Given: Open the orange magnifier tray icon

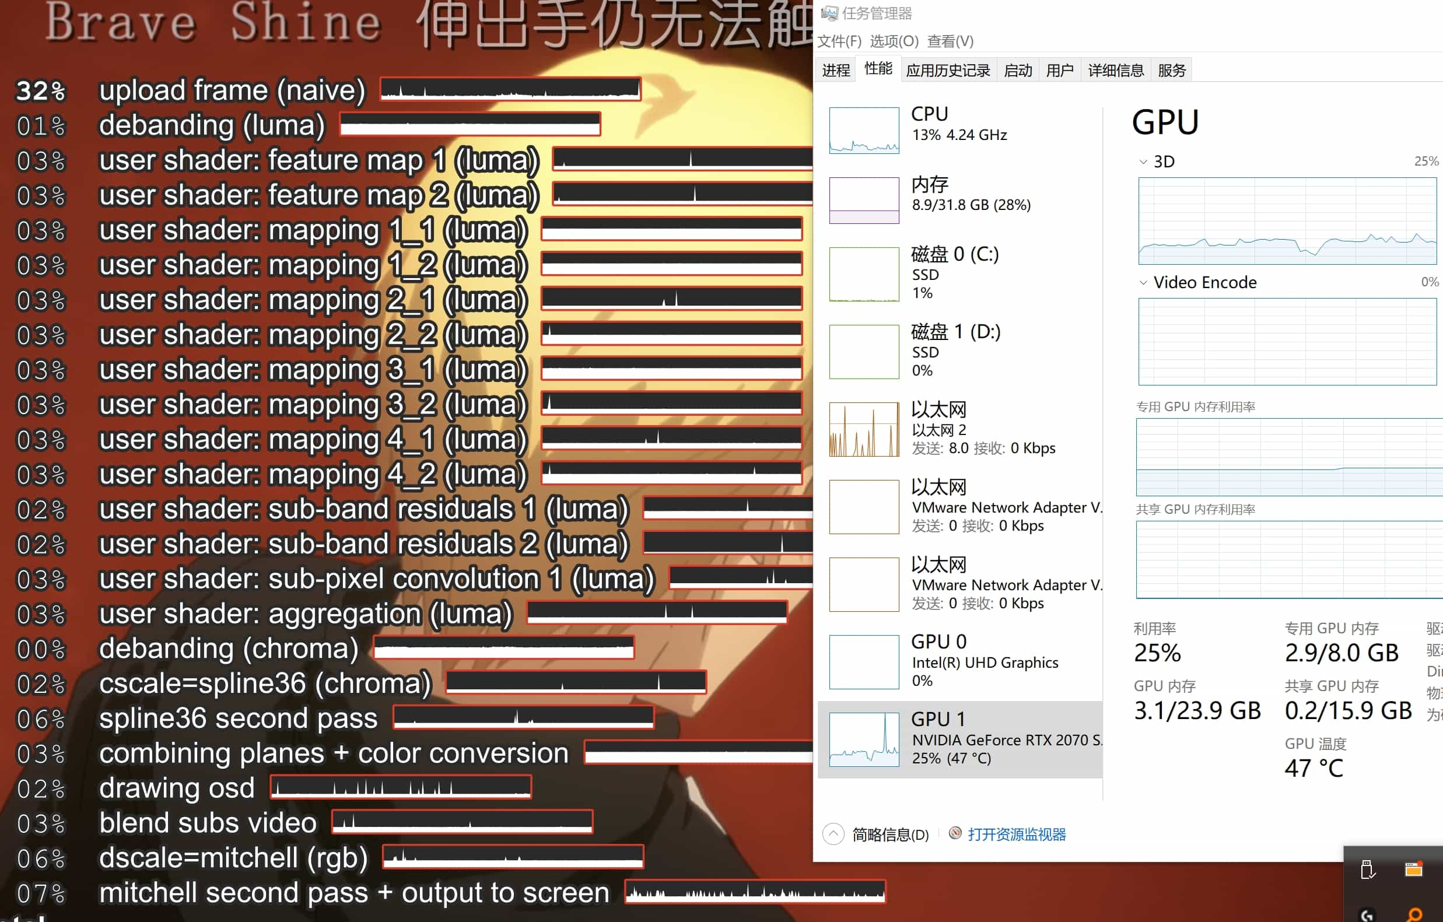Looking at the screenshot, I should 1414,915.
